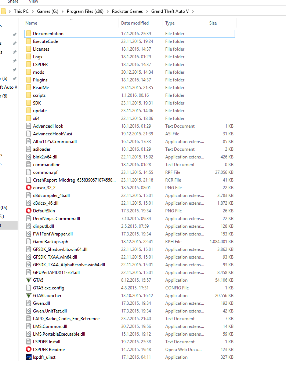Select the Plugins folder icon

(29, 80)
